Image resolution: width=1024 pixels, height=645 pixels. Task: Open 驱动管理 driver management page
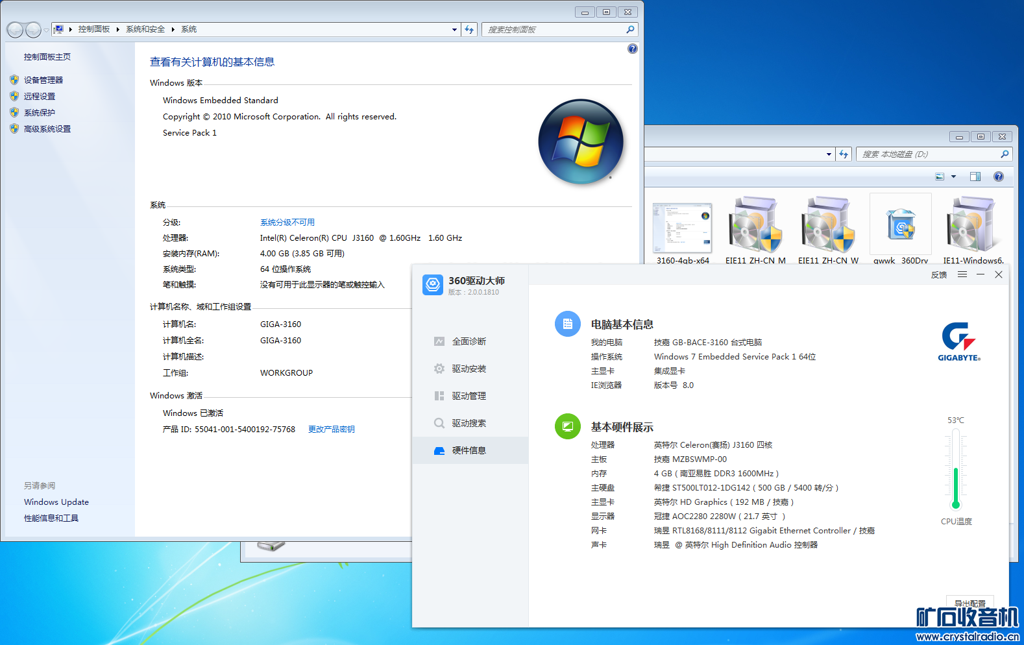(x=469, y=396)
